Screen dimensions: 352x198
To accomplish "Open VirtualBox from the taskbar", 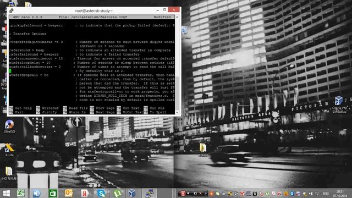I will 132,193.
